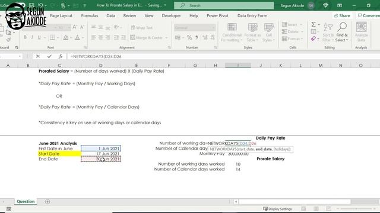Viewport: 380px width, 213px height.
Task: Open Find & Select menu
Action: 342,33
